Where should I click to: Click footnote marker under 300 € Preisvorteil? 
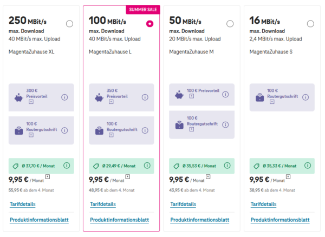point(31,102)
